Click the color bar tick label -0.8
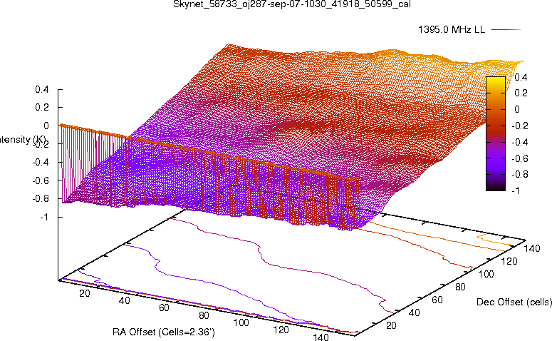The image size is (552, 341). [x=519, y=174]
